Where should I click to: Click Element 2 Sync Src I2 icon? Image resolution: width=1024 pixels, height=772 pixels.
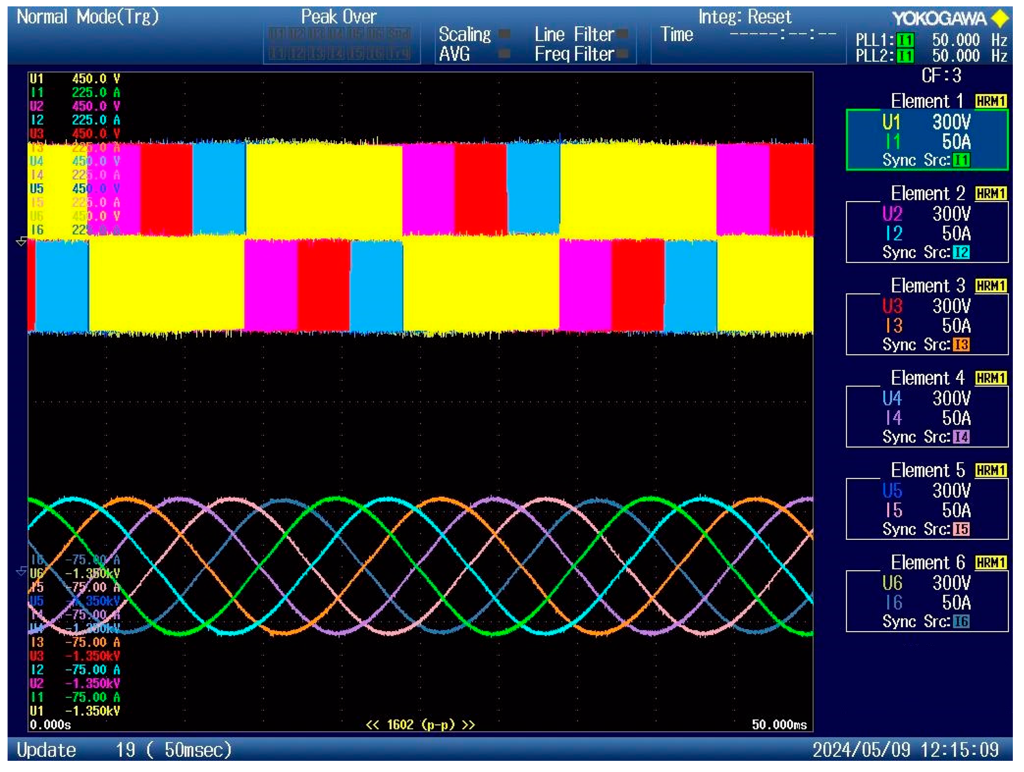[961, 253]
